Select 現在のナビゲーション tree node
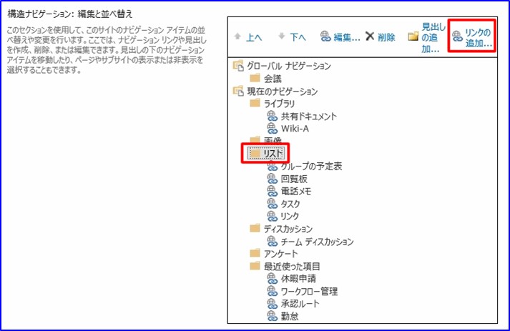510x331 pixels. tap(283, 92)
